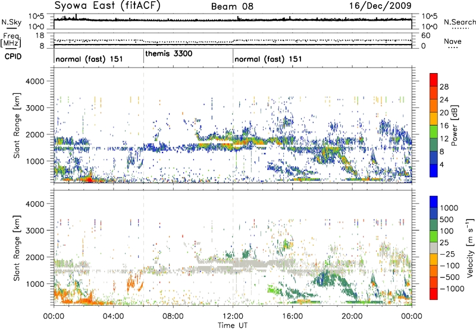Click 'normal (fast) 151' label starting at 12:00
Image resolution: width=476 pixels, height=329 pixels.
click(268, 59)
